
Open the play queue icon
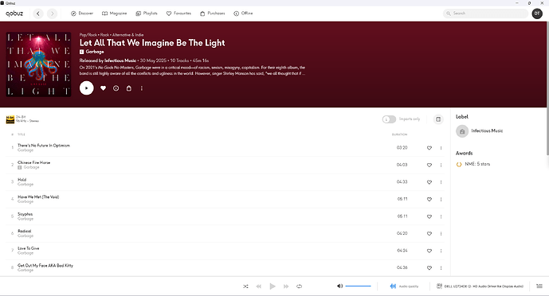pos(539,286)
